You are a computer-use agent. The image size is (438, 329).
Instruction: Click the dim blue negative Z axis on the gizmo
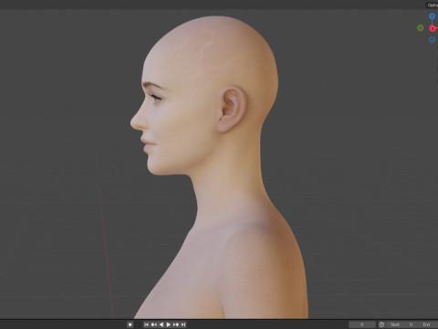coord(432,39)
